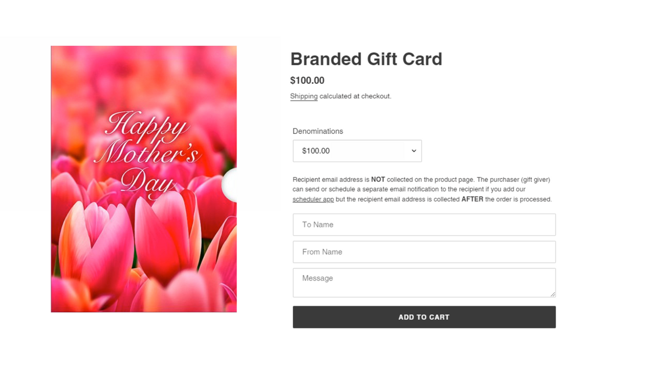This screenshot has width=655, height=368.
Task: Select the $100.00 value shown in the dropdown
Action: tap(316, 151)
